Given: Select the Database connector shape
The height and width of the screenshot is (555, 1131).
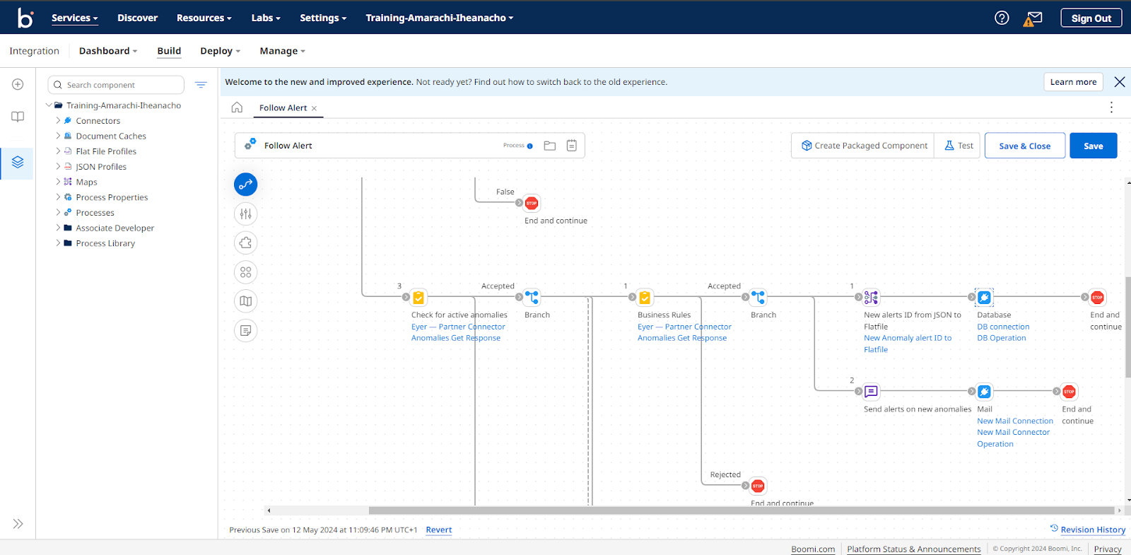Looking at the screenshot, I should tap(984, 298).
